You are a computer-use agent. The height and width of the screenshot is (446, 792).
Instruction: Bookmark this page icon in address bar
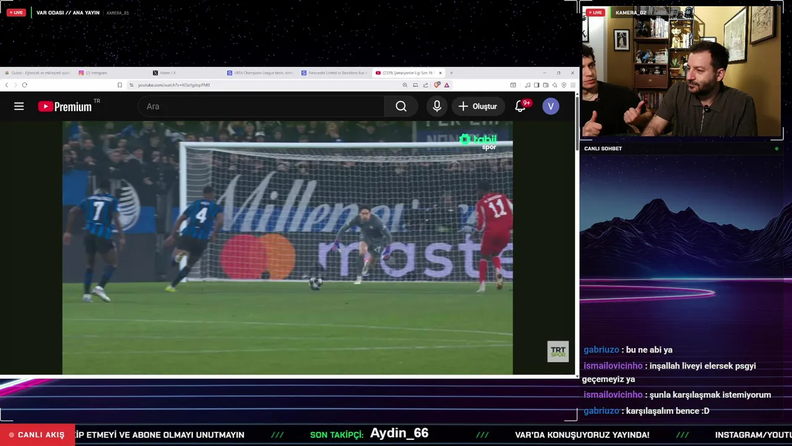click(119, 85)
